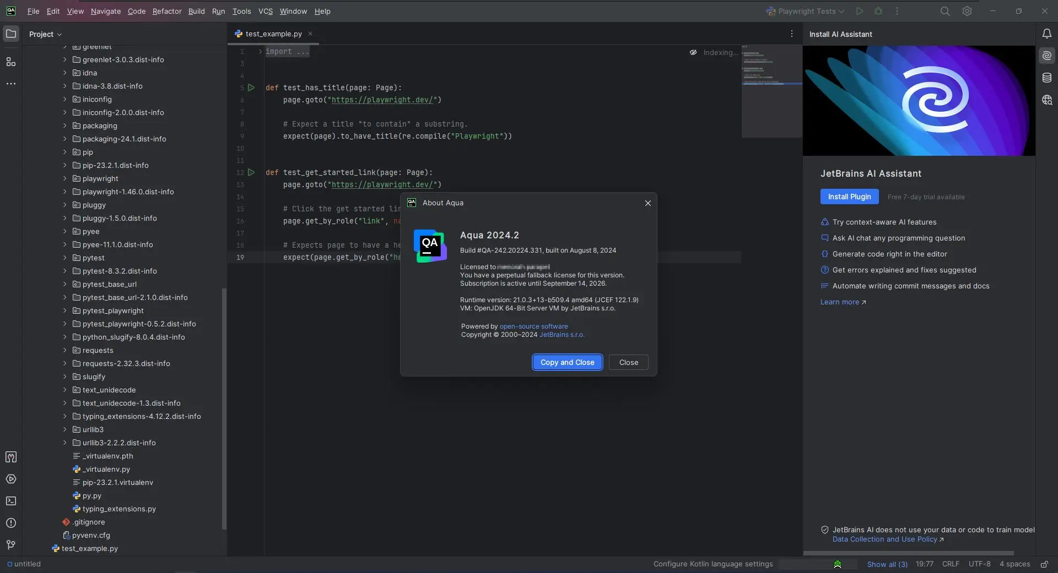Open IDE settings gear
Viewport: 1058px width, 573px height.
(x=967, y=11)
